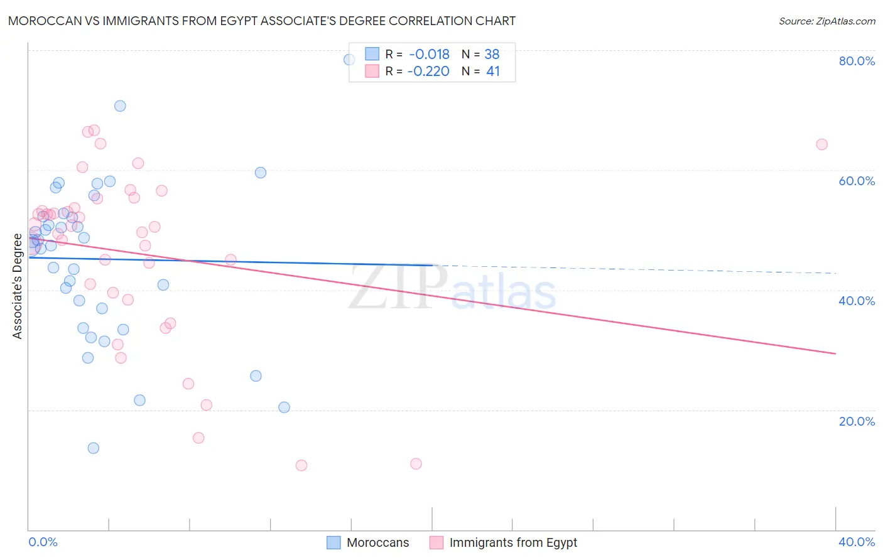The height and width of the screenshot is (560, 883).
Task: Click the 0.0% x-axis label
Action: click(x=43, y=542)
